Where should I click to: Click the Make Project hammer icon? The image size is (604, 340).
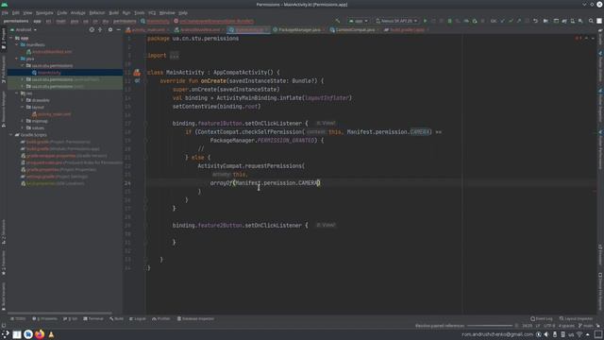coord(338,21)
